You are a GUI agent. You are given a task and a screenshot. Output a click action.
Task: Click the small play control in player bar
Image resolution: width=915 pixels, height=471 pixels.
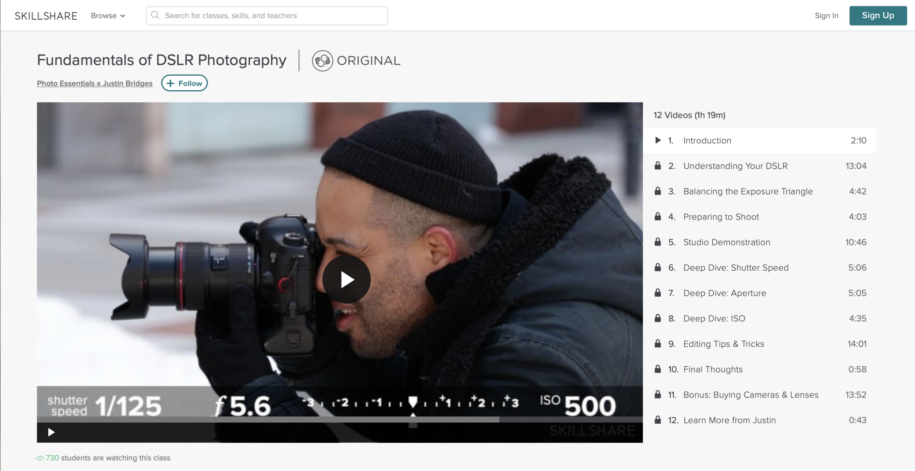(51, 432)
